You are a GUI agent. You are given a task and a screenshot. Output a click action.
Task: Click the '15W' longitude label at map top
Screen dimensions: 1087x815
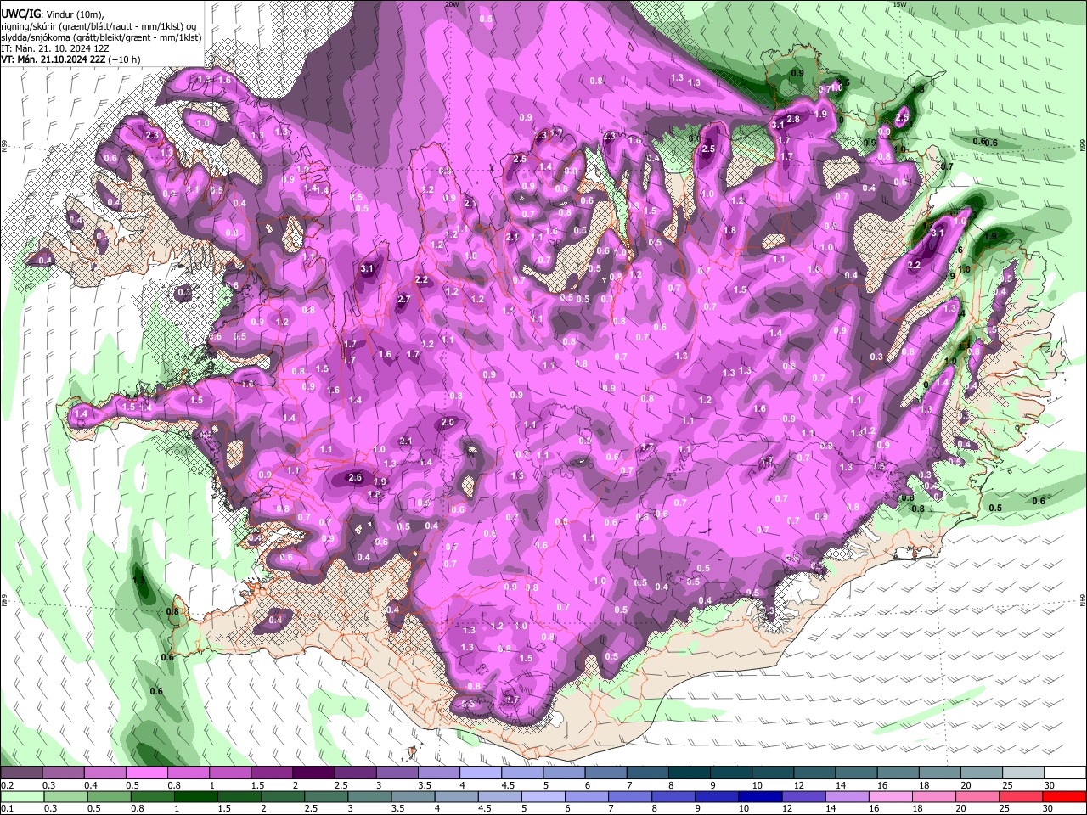tap(900, 4)
